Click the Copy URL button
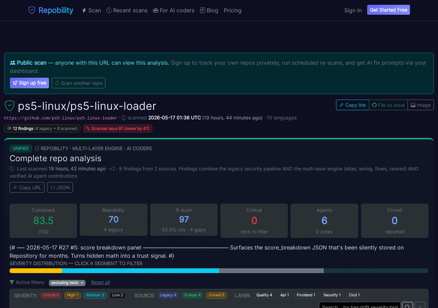This screenshot has height=308, width=438. [27, 187]
